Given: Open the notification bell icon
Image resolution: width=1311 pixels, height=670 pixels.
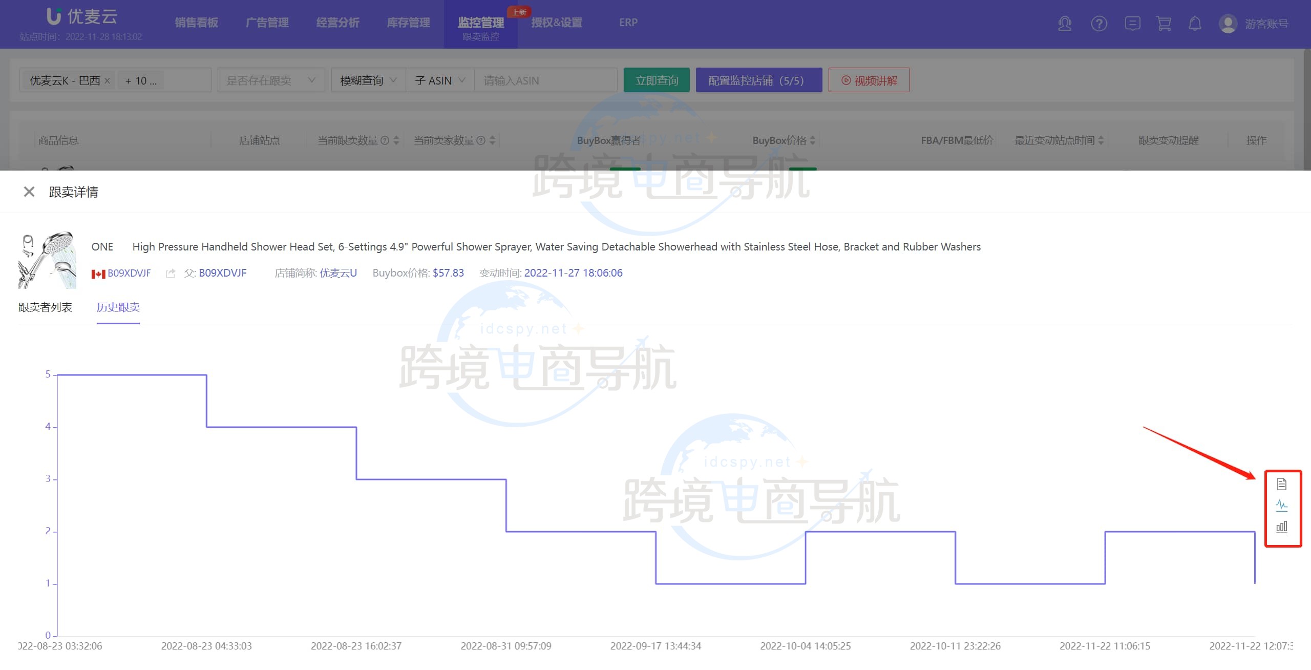Looking at the screenshot, I should pos(1195,24).
